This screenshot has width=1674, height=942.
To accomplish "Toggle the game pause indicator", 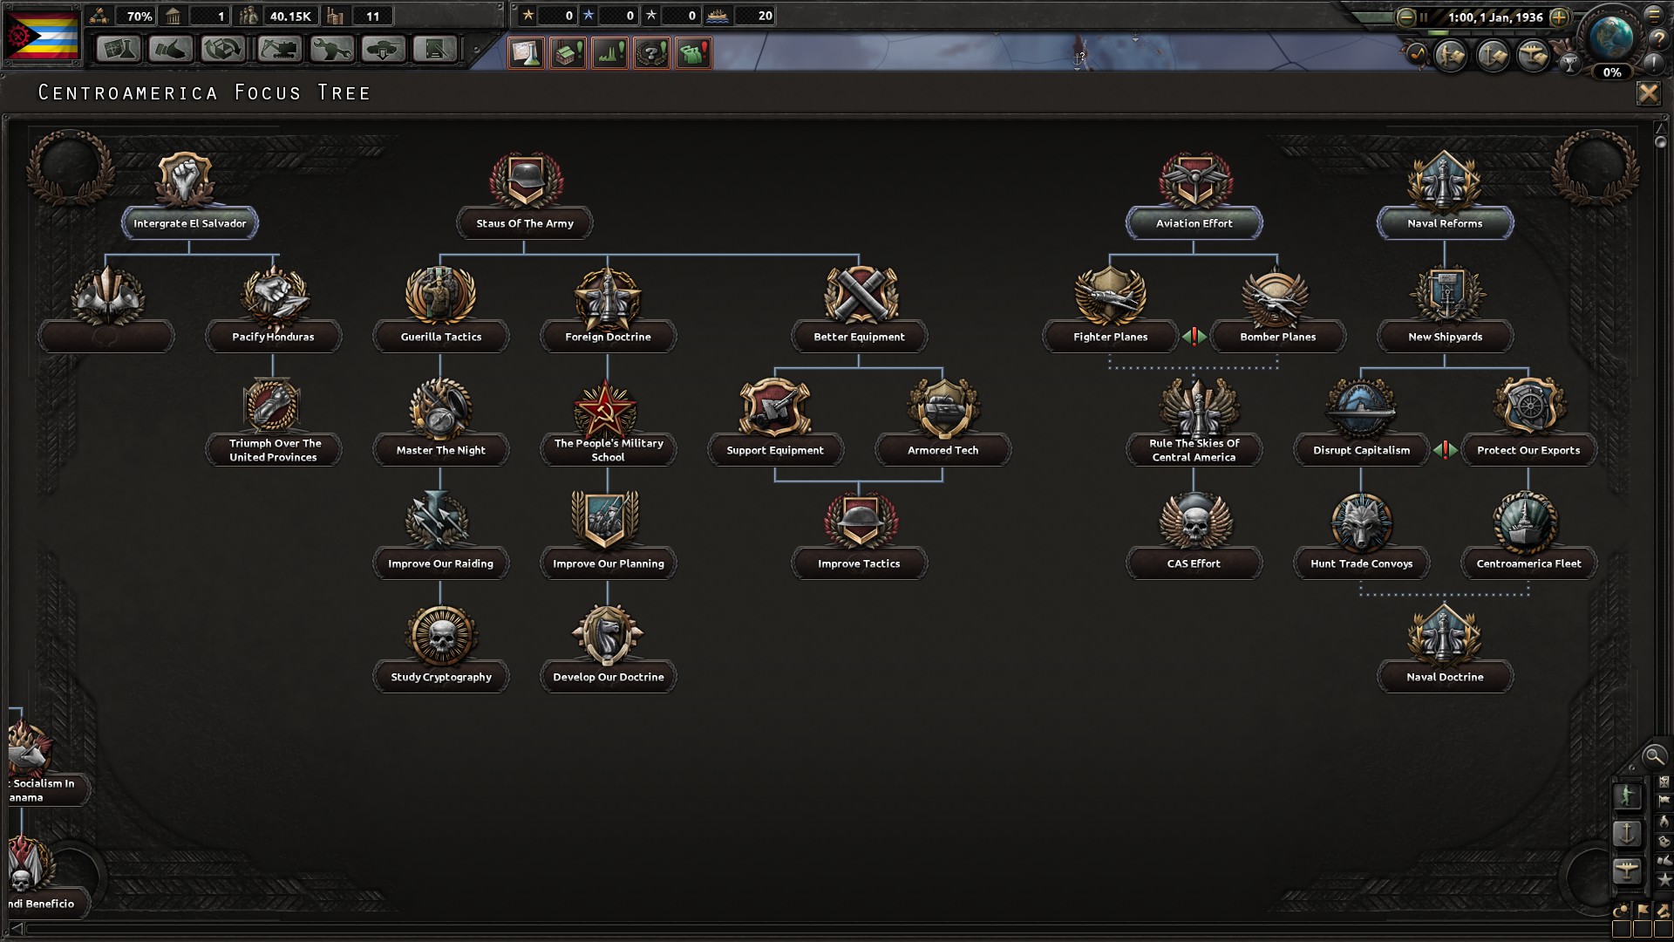I will (x=1425, y=17).
